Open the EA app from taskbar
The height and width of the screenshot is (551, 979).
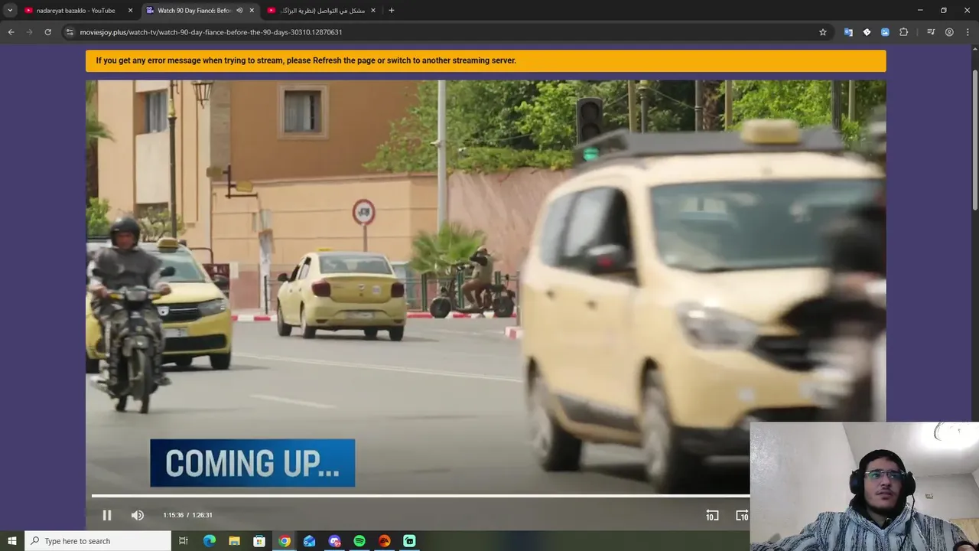click(x=385, y=541)
